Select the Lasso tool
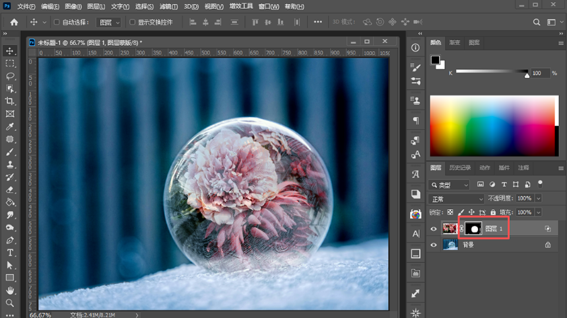This screenshot has width=567, height=318. (x=9, y=76)
